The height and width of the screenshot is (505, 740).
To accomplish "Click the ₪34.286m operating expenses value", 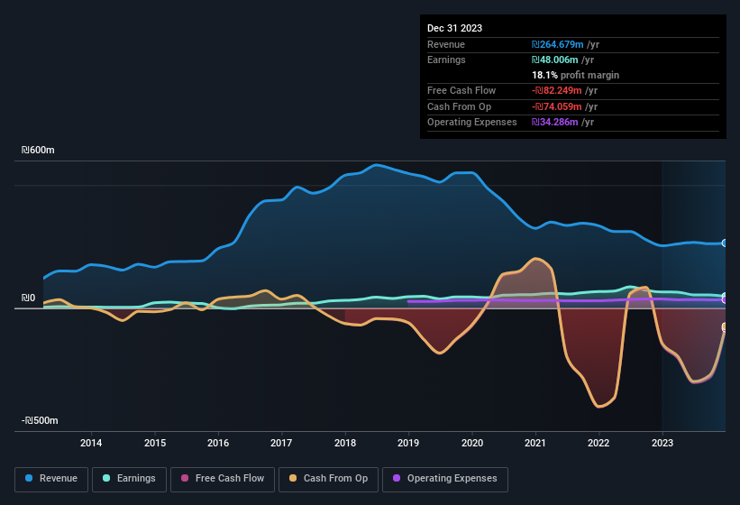I will pyautogui.click(x=554, y=123).
